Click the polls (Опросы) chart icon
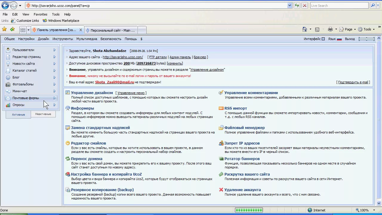Image resolution: width=382 pixels, height=215 pixels. (8, 105)
